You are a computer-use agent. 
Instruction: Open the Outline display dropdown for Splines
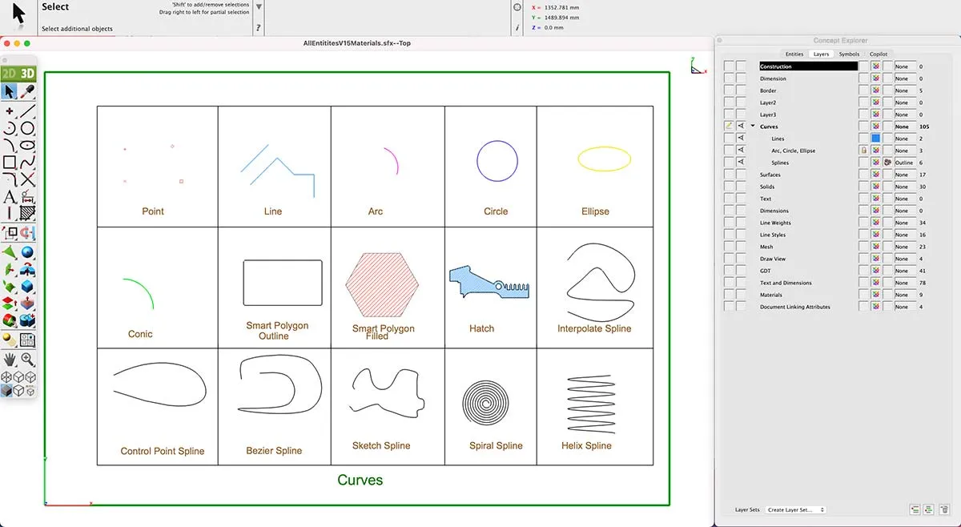pos(903,163)
